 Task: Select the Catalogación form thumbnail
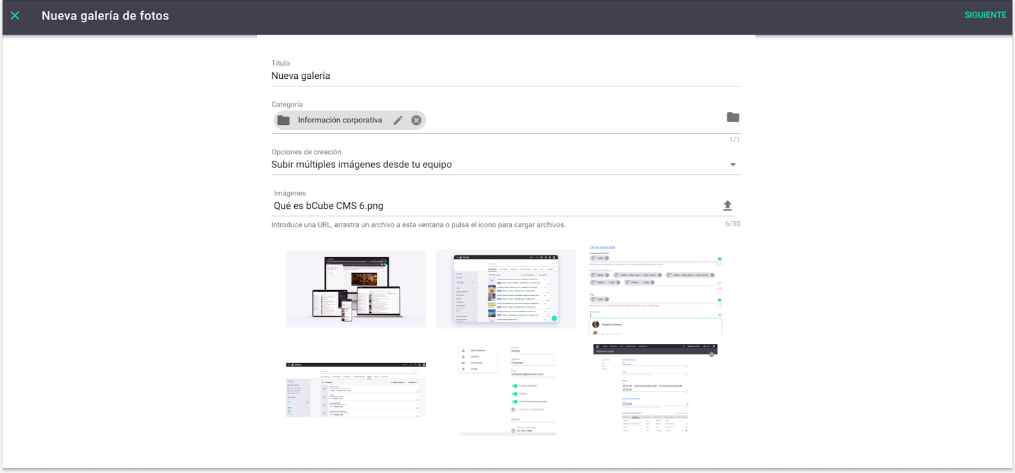click(655, 289)
